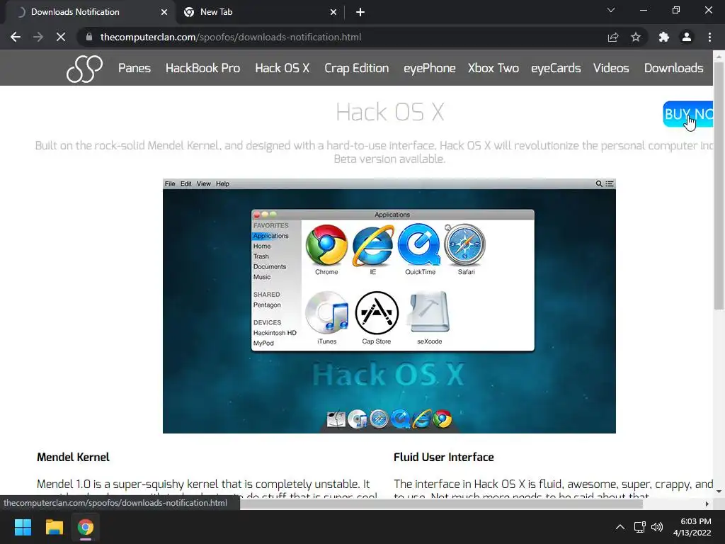Viewport: 725px width, 544px height.
Task: Share this page via share icon
Action: pyautogui.click(x=613, y=37)
